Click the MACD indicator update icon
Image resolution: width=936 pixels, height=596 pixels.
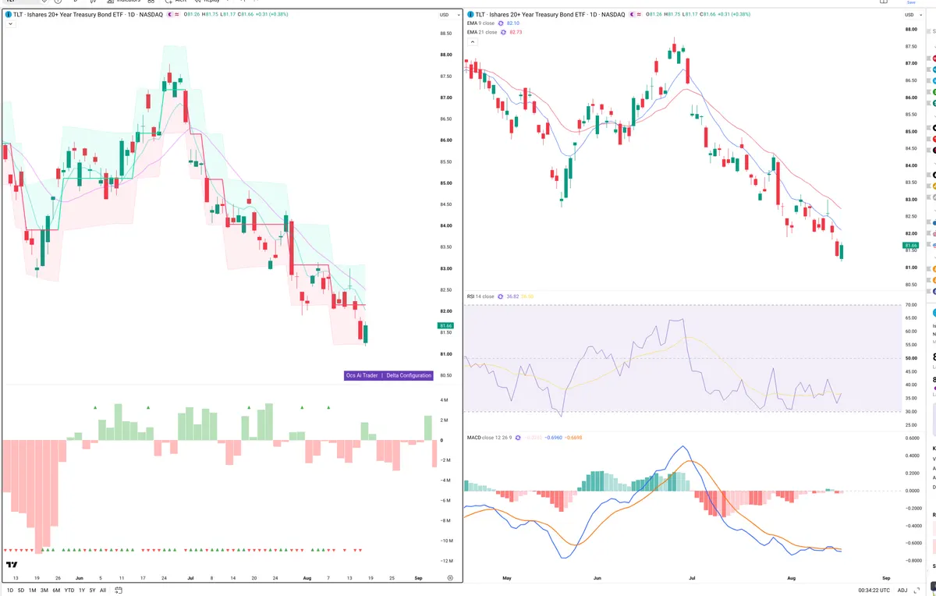pyautogui.click(x=518, y=438)
